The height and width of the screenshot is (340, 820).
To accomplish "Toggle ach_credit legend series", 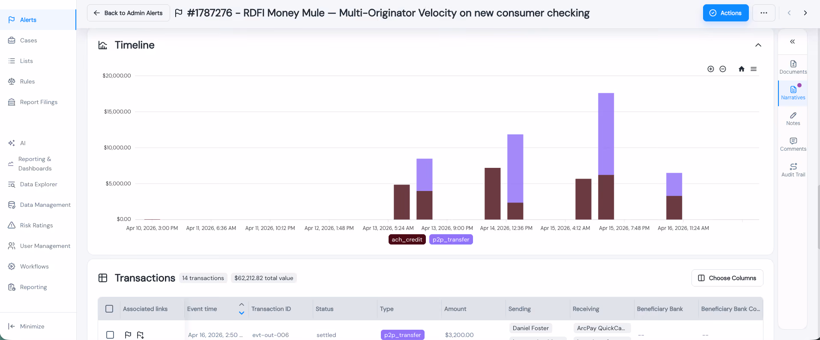I will pos(407,239).
